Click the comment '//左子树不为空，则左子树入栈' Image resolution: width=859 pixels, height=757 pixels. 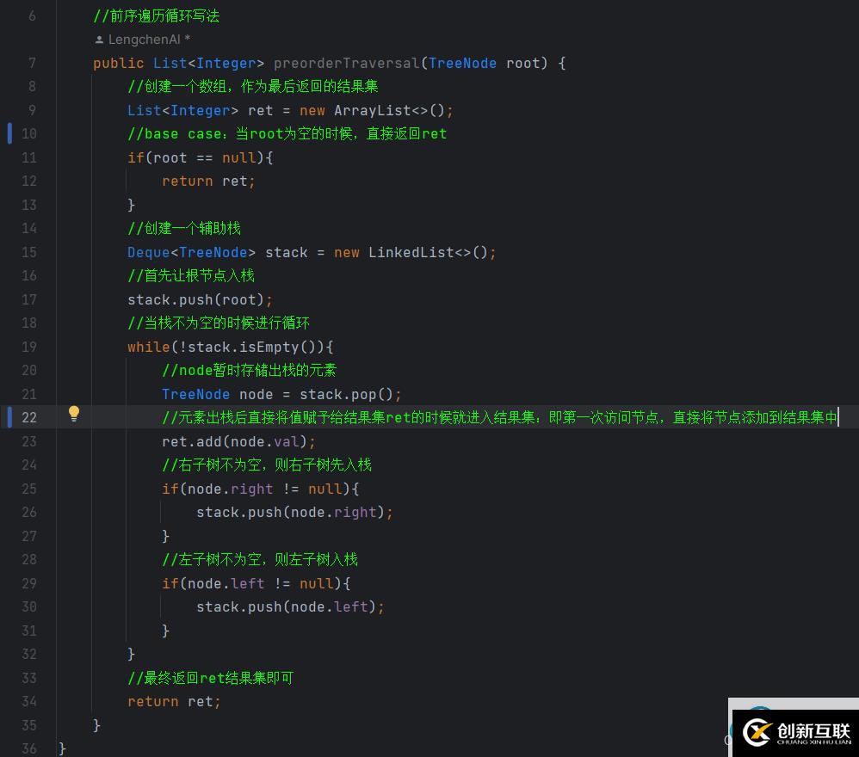coord(260,559)
